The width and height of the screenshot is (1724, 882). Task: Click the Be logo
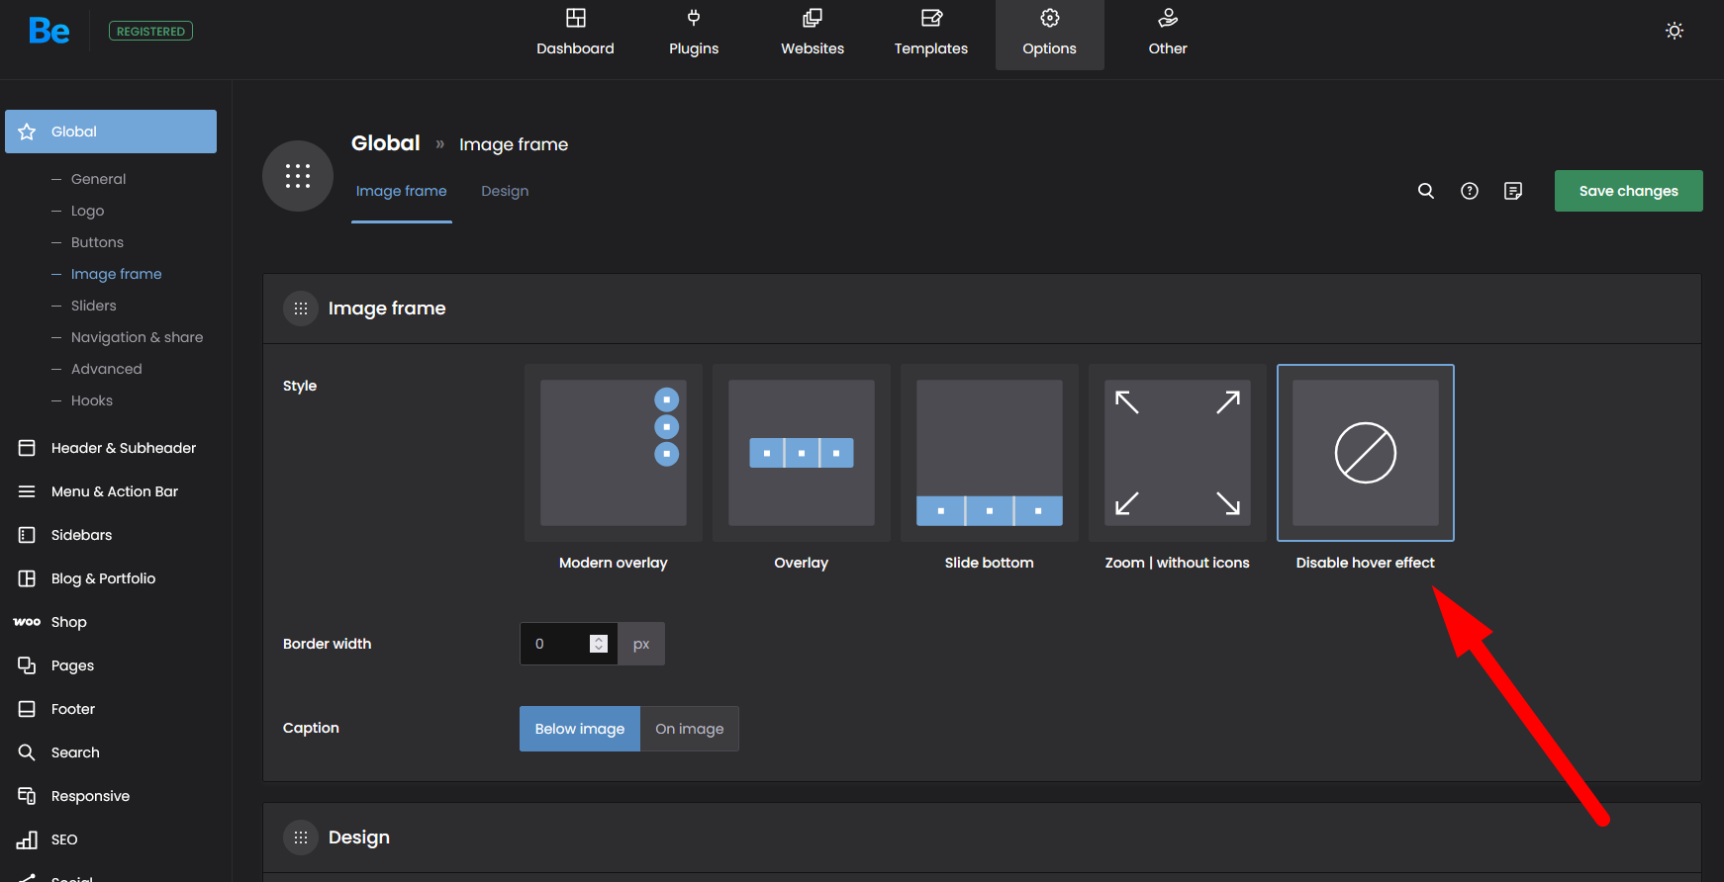tap(48, 31)
